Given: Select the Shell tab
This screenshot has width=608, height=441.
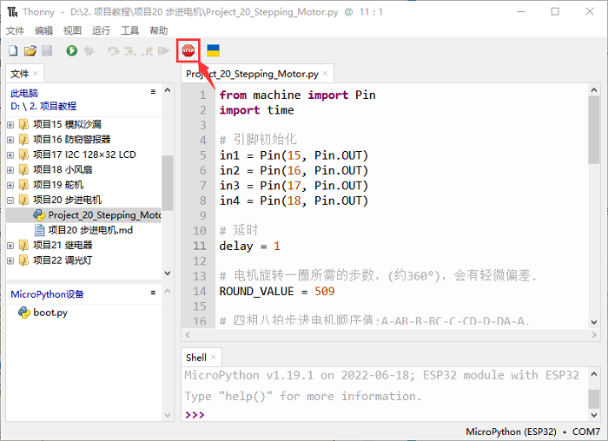Looking at the screenshot, I should point(195,358).
